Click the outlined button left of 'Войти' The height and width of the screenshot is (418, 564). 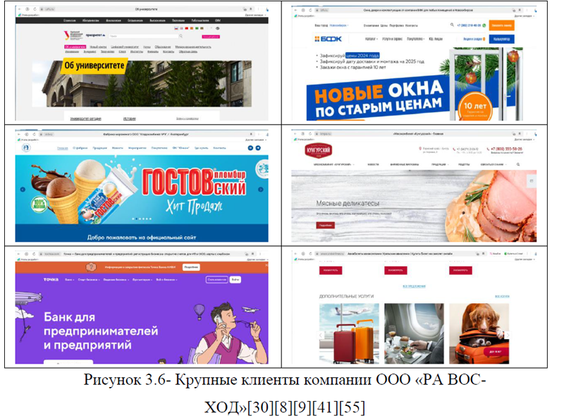click(216, 280)
